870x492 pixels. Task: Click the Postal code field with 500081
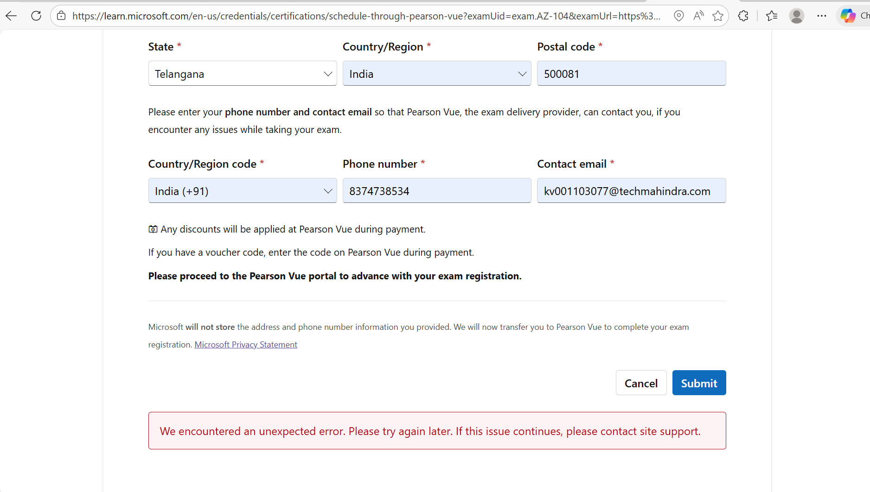click(631, 73)
